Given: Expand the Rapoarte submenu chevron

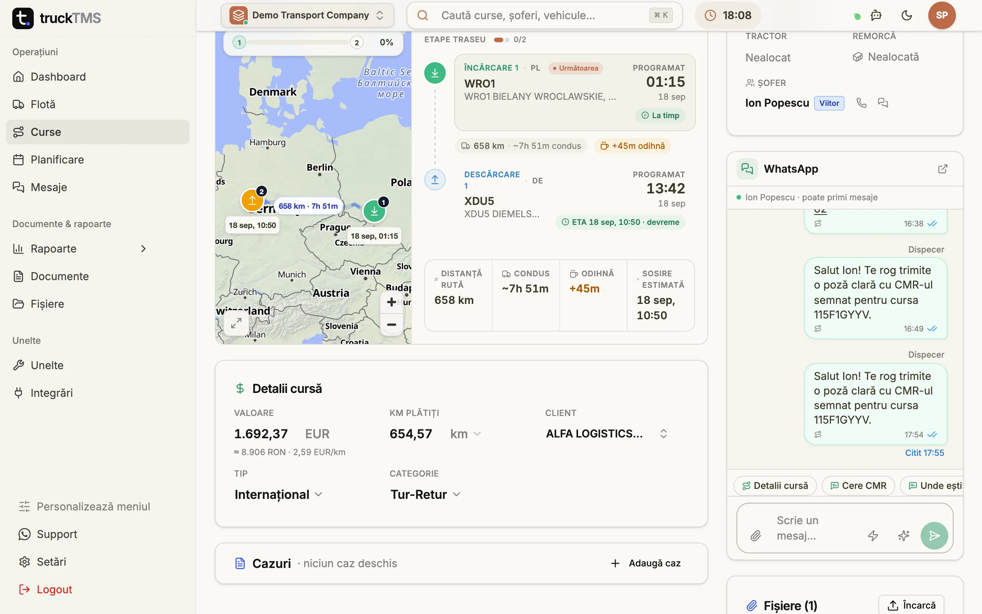Looking at the screenshot, I should pos(143,249).
